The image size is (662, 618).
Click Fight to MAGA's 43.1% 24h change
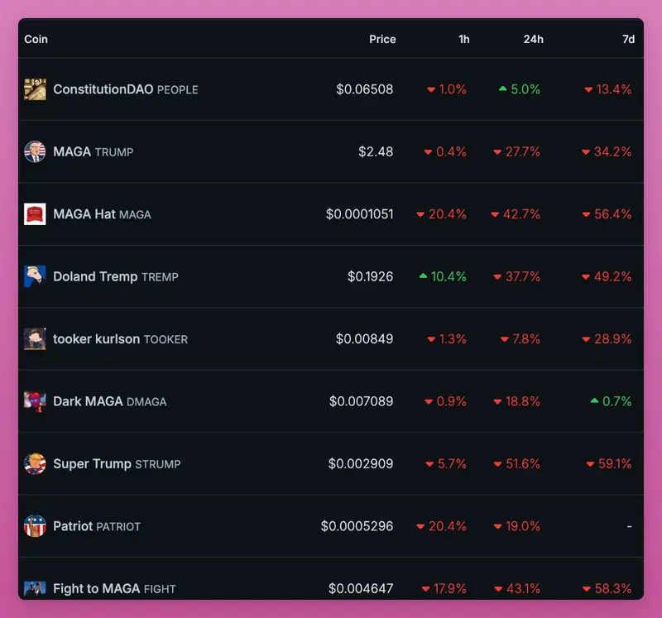(x=517, y=588)
